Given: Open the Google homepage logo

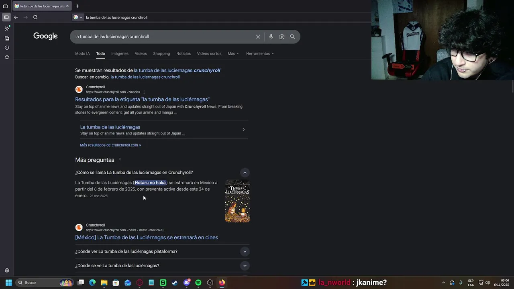Looking at the screenshot, I should [x=45, y=36].
